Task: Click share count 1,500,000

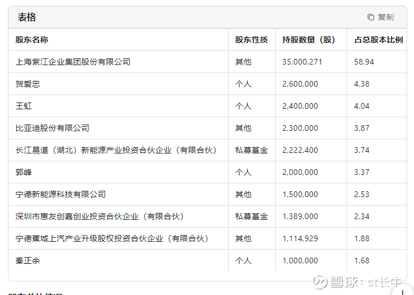Action: coord(300,195)
